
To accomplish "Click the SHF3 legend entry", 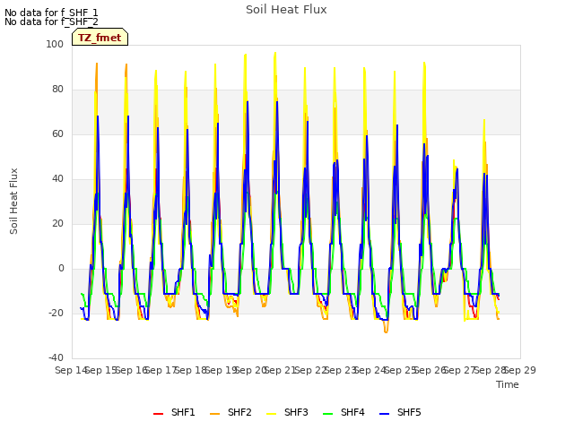I will 287,412.
